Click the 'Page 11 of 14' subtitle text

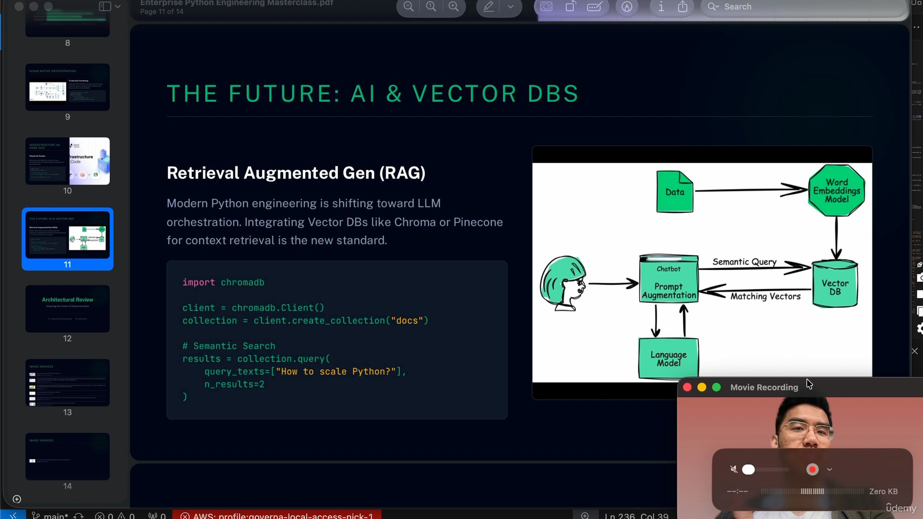[162, 12]
